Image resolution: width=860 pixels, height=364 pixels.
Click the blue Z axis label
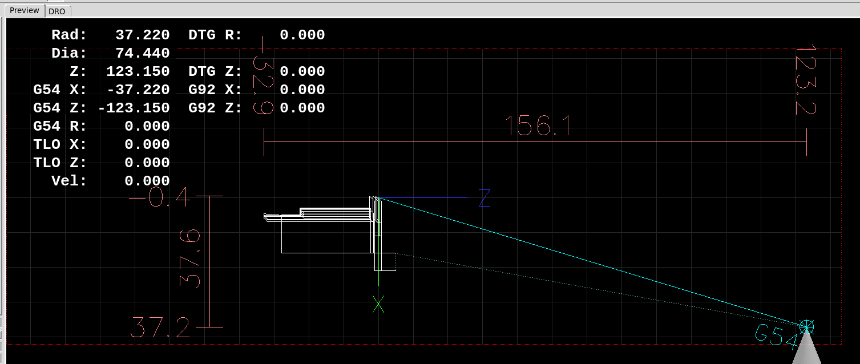tap(484, 197)
